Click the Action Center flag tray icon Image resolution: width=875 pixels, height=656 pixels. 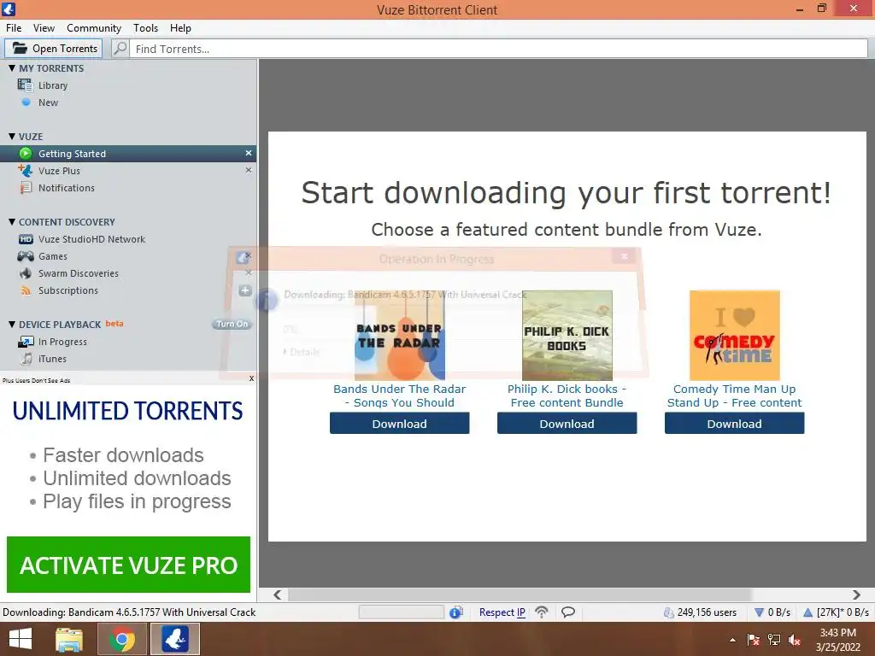pos(754,640)
